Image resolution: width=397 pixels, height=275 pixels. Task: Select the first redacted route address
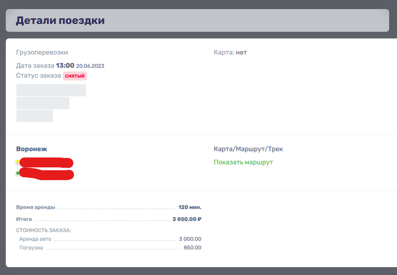47,163
